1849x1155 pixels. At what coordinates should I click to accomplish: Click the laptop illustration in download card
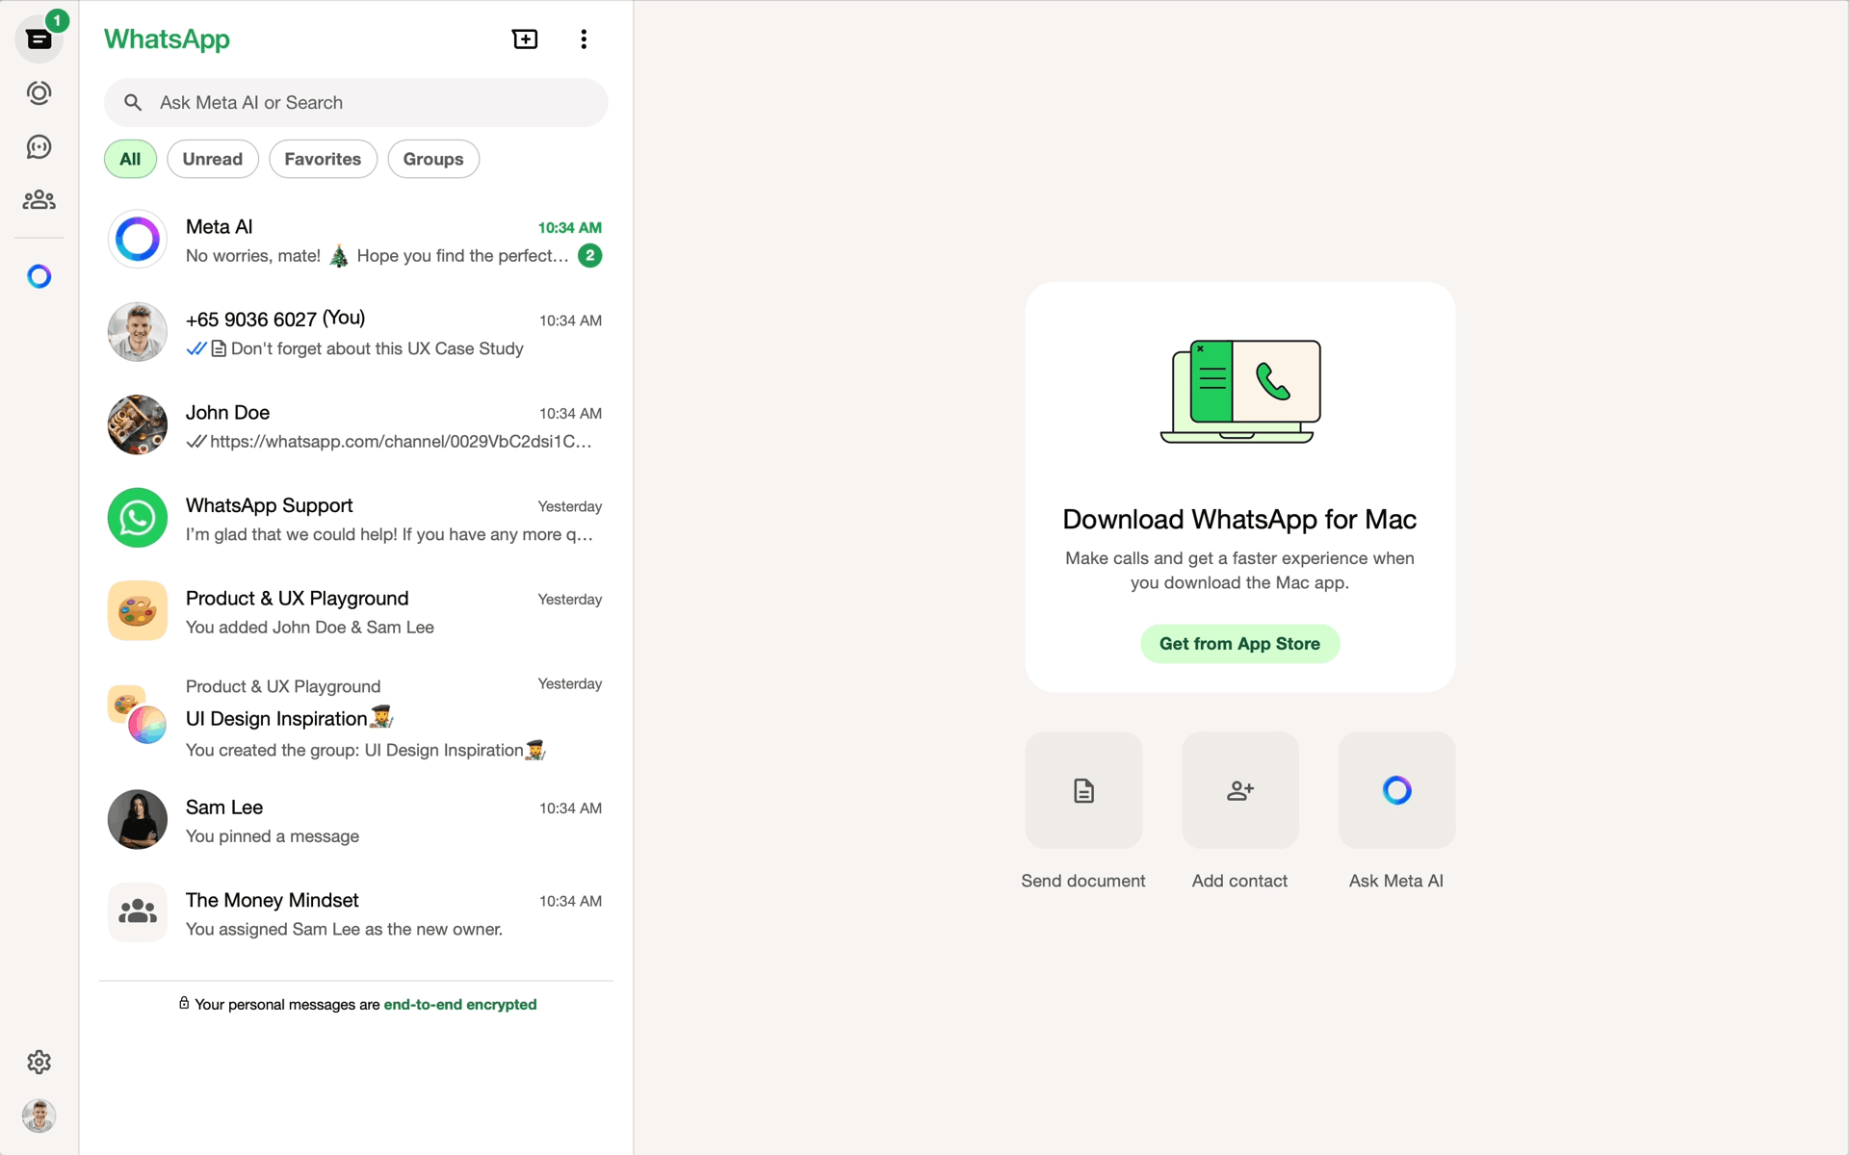[x=1240, y=392]
